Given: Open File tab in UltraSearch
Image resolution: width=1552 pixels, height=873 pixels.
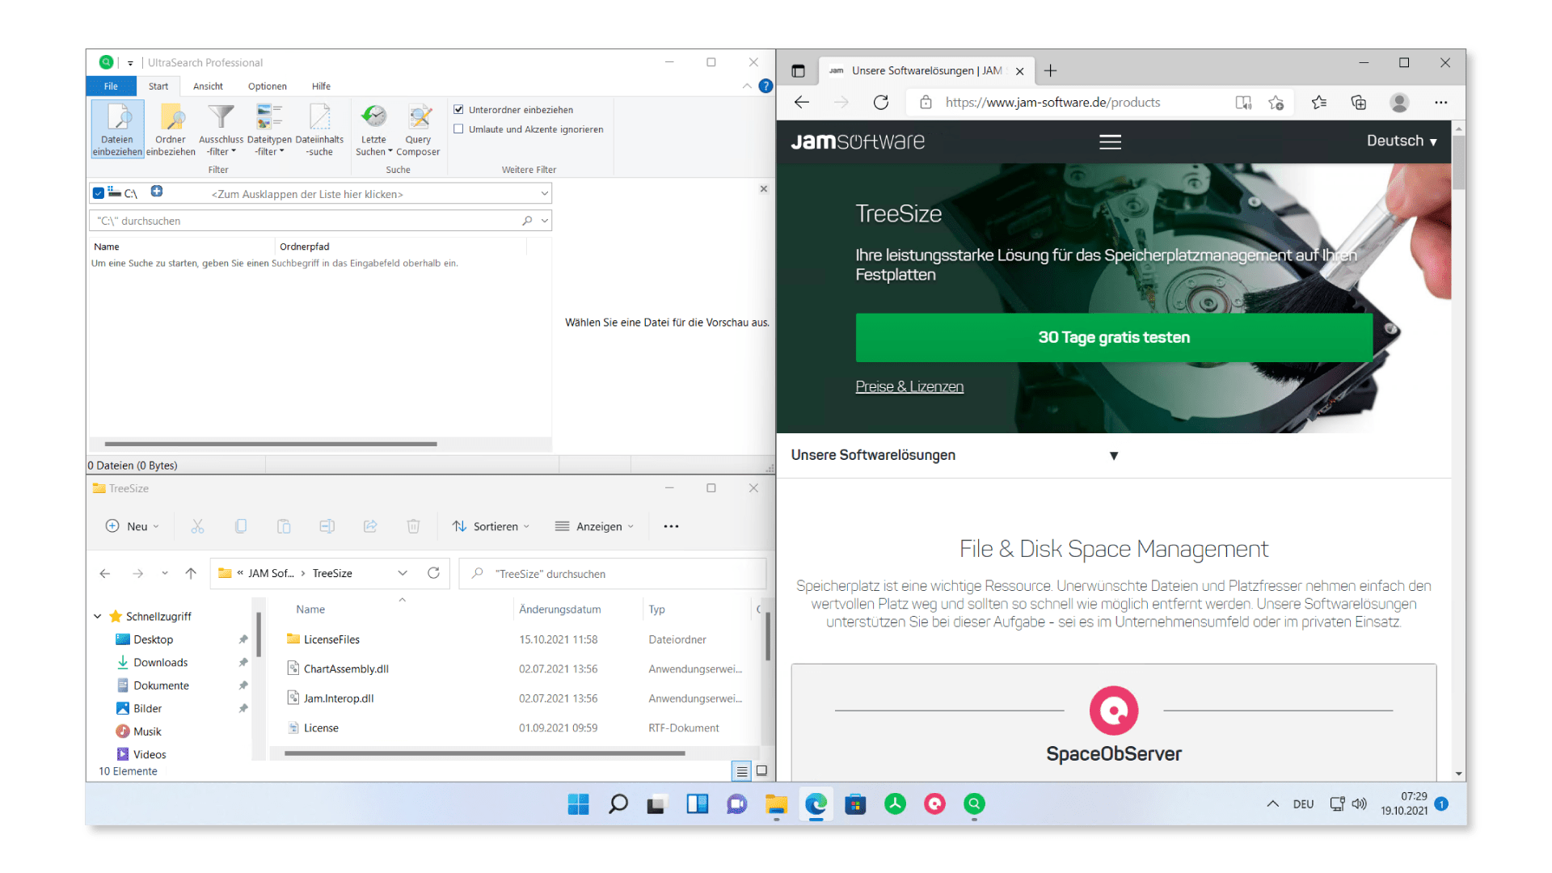Looking at the screenshot, I should [x=111, y=86].
